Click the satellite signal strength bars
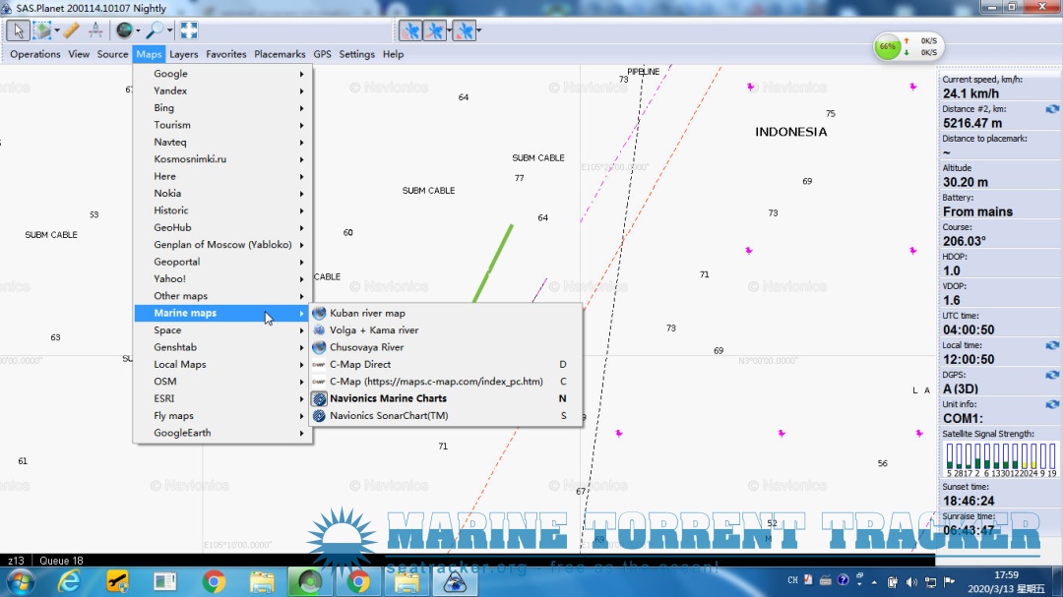The image size is (1063, 597). tap(999, 459)
